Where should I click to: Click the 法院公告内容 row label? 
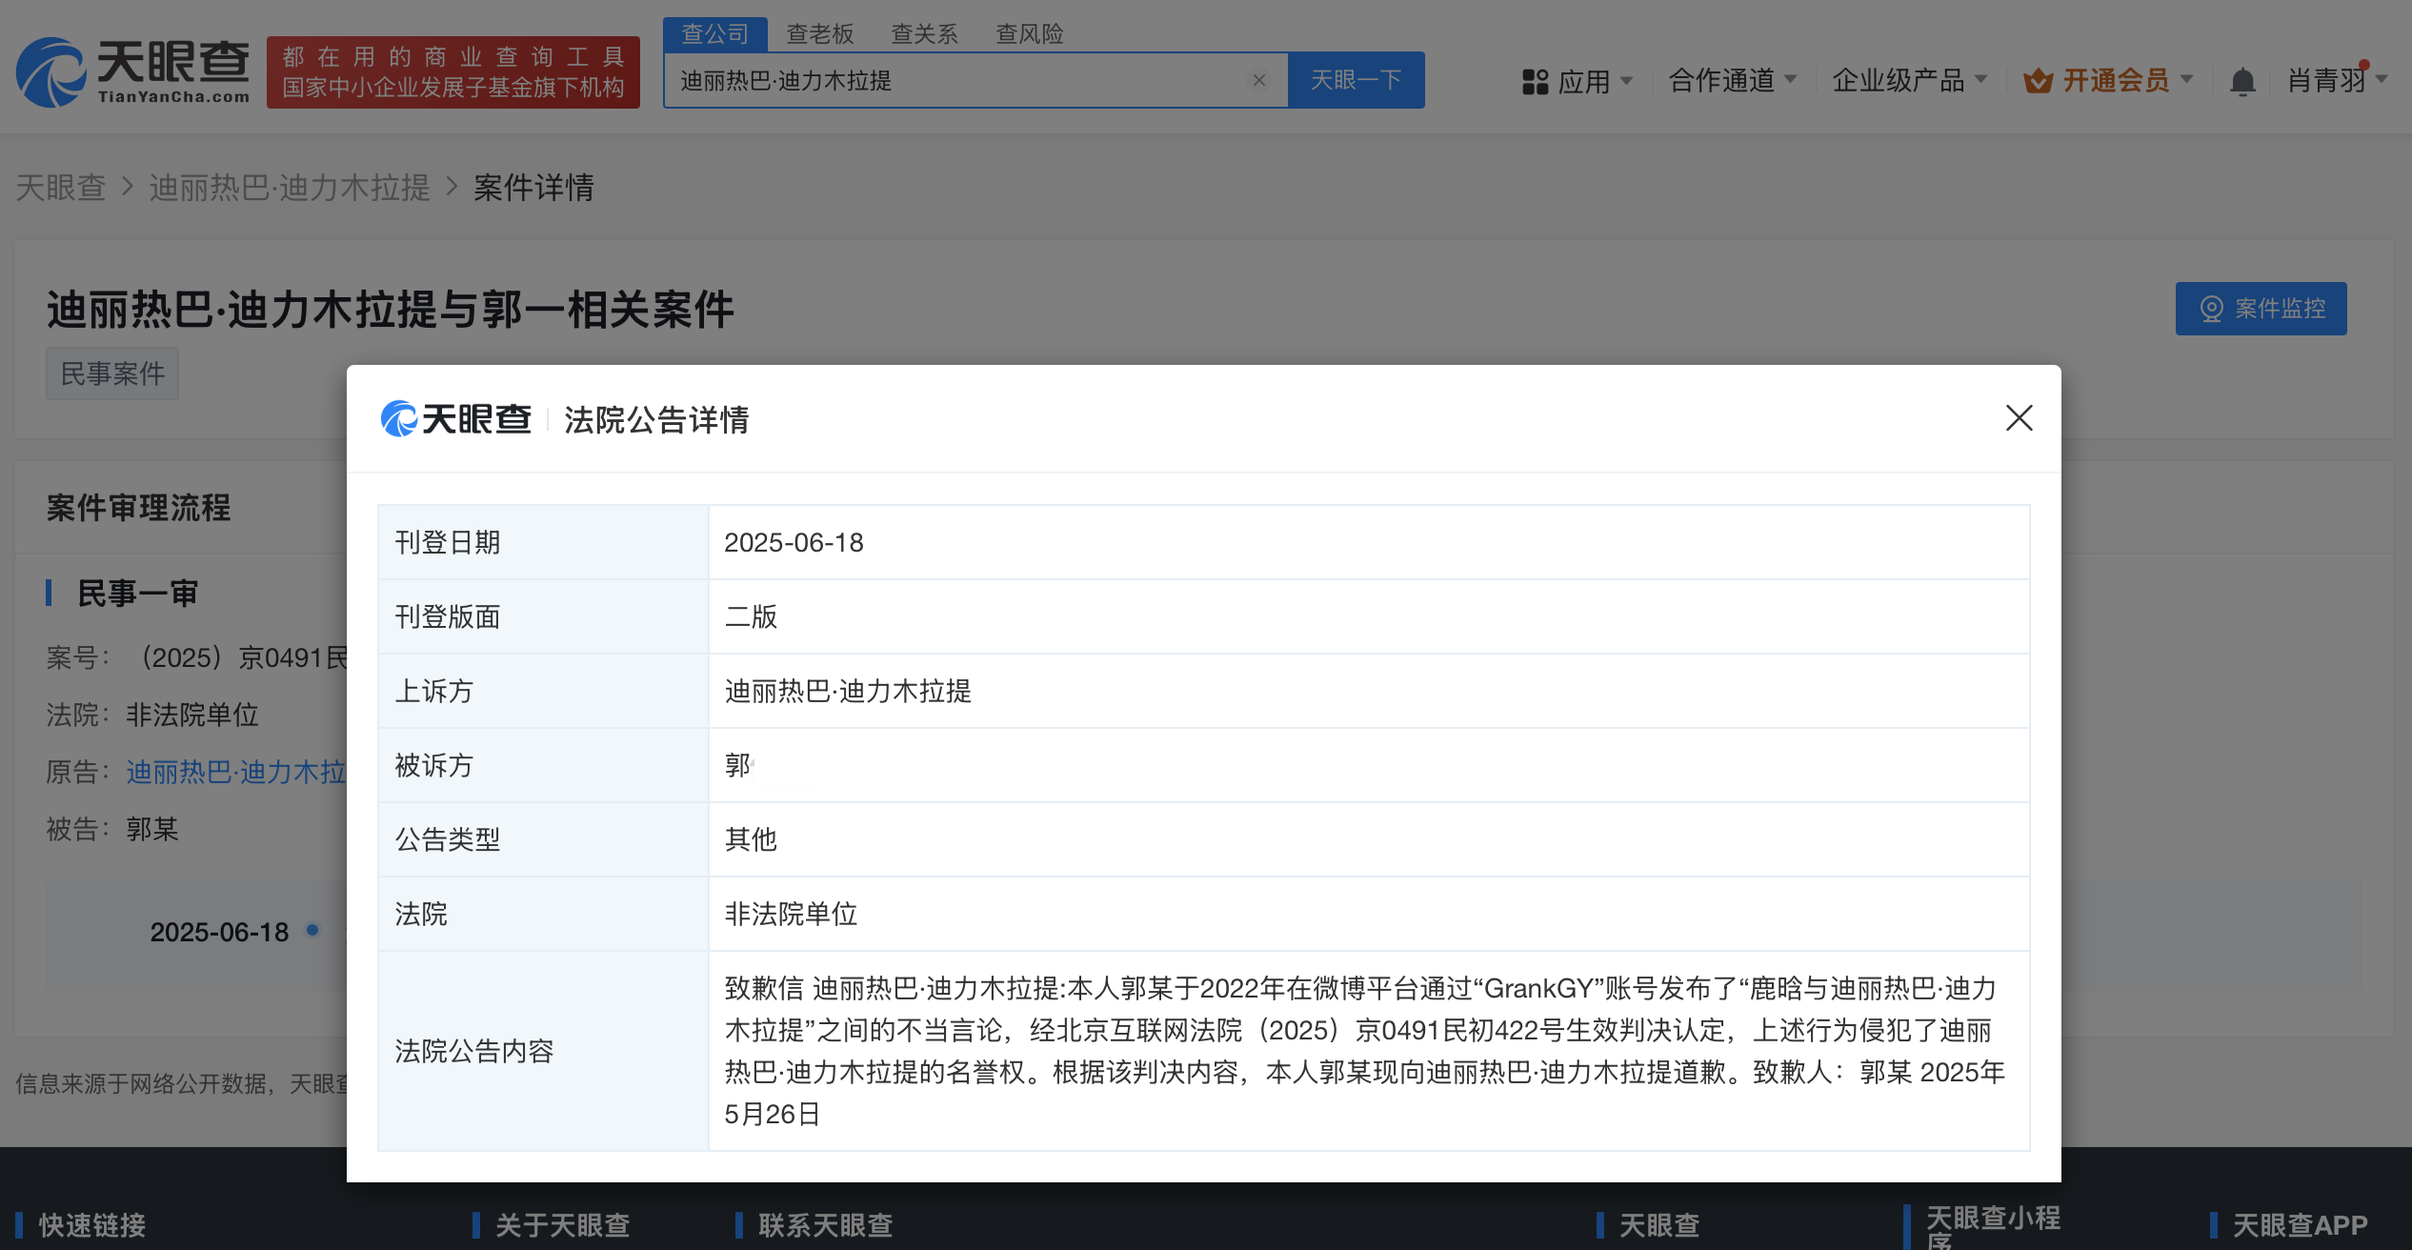click(474, 1051)
